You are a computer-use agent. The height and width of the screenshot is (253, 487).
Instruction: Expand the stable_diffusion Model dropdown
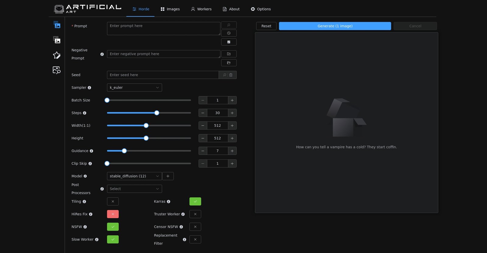[134, 176]
